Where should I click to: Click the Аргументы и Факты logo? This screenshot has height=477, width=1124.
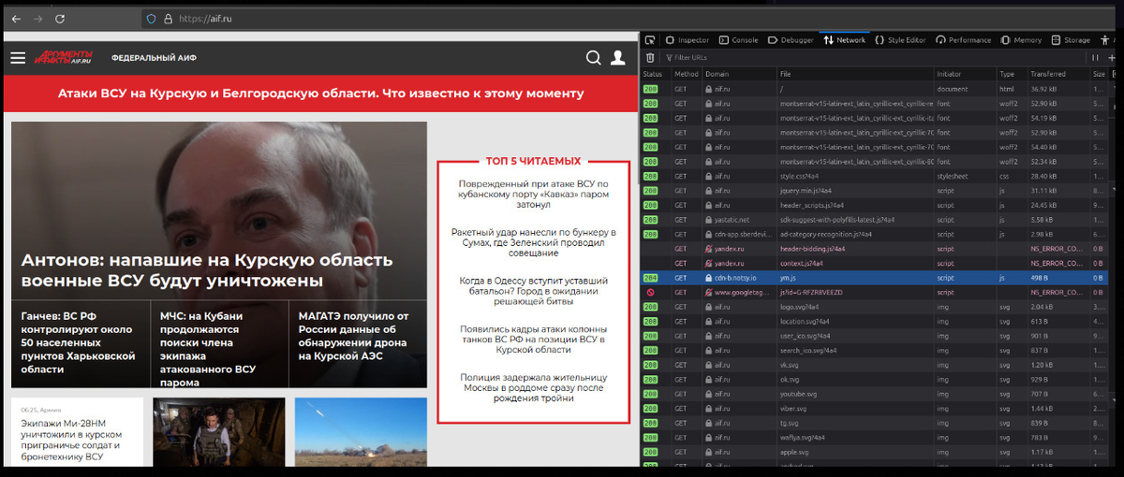point(65,58)
